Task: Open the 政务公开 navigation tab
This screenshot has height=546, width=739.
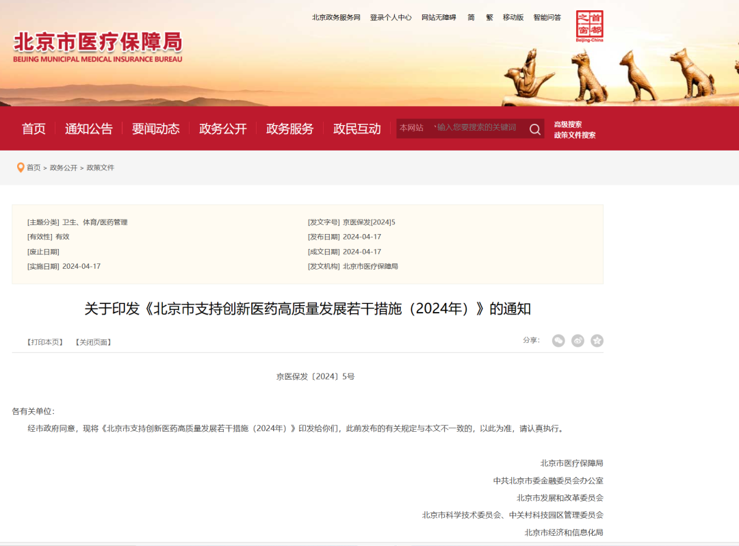Action: coord(223,129)
